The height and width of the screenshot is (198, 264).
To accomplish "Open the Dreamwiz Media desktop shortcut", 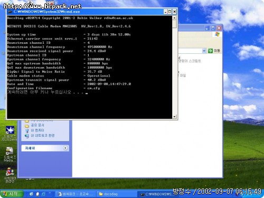I will pyautogui.click(x=10, y=155).
